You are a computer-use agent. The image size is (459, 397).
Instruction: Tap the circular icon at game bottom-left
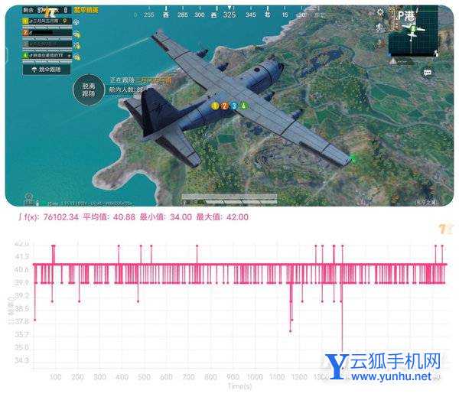(29, 197)
